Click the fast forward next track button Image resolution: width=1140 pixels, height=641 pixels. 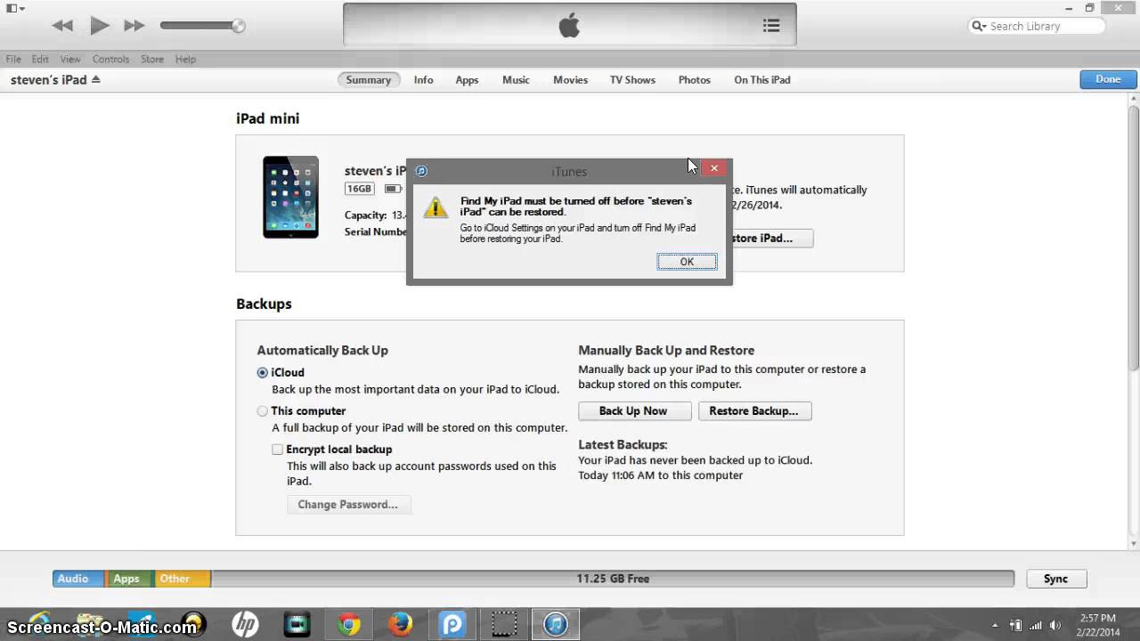click(134, 26)
